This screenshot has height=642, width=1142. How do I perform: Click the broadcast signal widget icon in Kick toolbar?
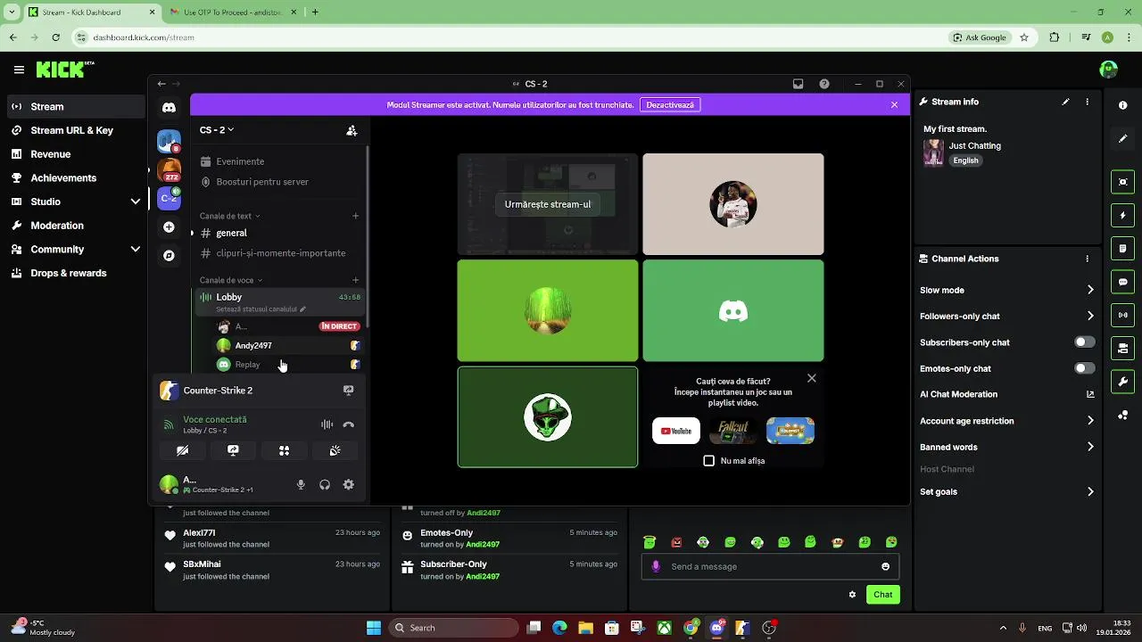point(1123,315)
